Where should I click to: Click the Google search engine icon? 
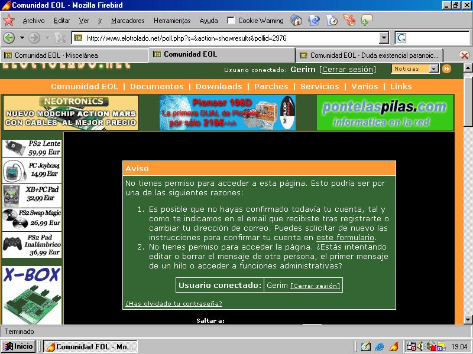click(401, 38)
